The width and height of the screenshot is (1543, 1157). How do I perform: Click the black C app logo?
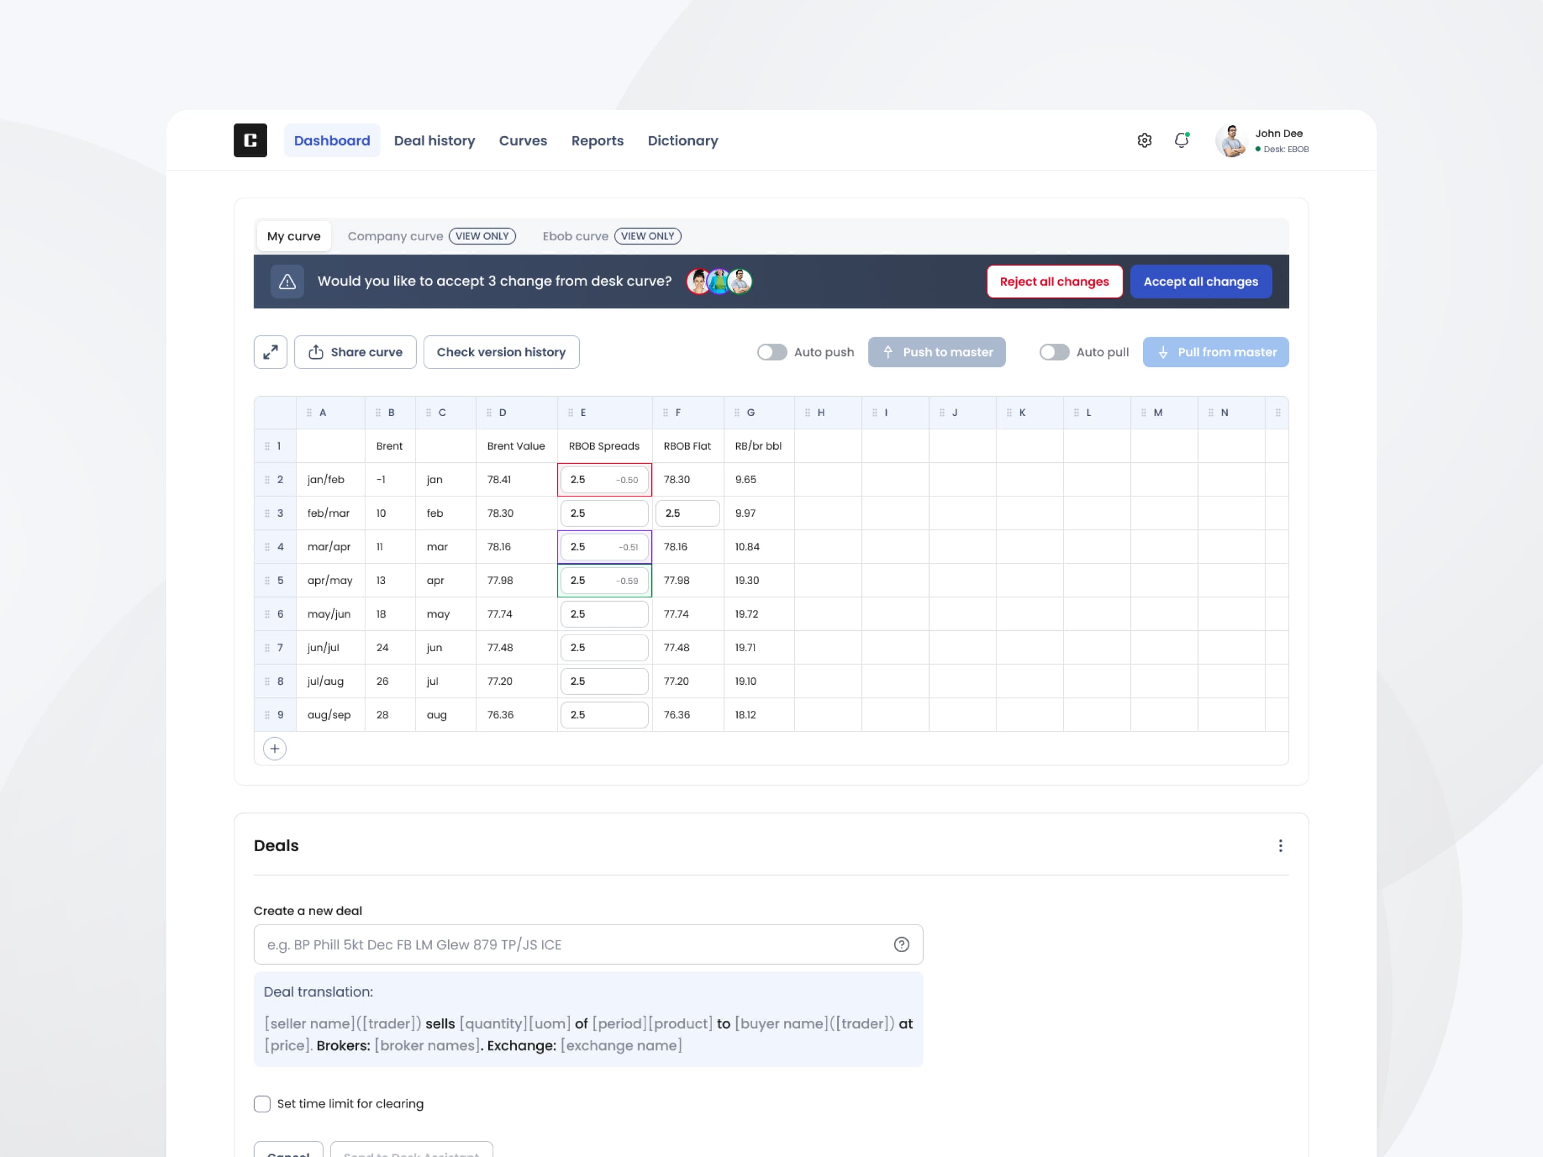pos(250,140)
